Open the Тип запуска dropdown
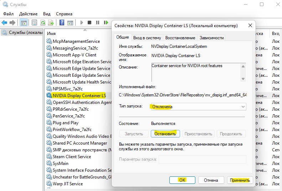The image size is (282, 191). (x=199, y=107)
